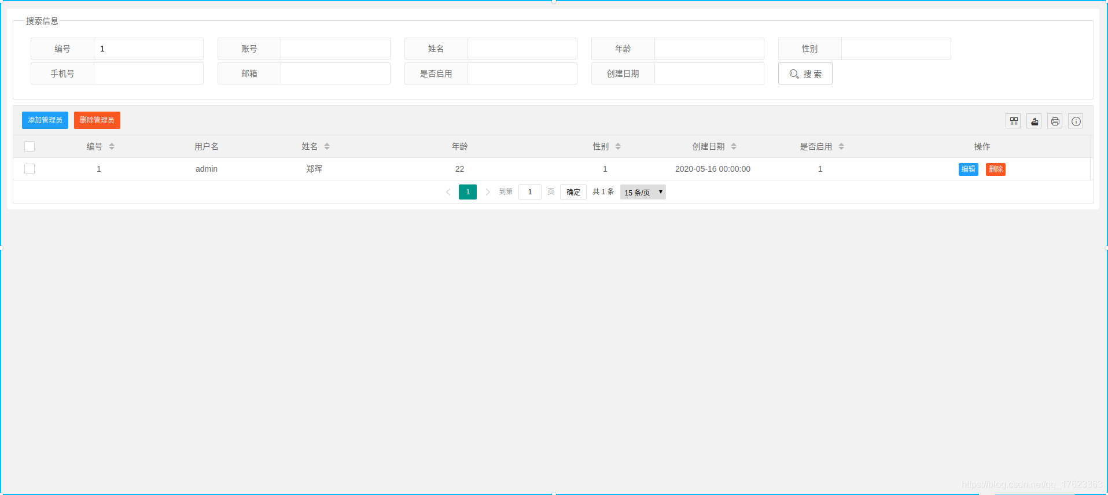This screenshot has height=495, width=1108.
Task: Select page 1 in pagination
Action: [468, 192]
